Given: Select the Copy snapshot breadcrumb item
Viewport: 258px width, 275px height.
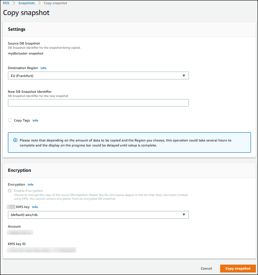Looking at the screenshot, I should pos(56,3).
